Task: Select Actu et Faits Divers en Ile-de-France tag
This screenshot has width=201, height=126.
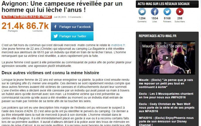Action: [x=27, y=17]
